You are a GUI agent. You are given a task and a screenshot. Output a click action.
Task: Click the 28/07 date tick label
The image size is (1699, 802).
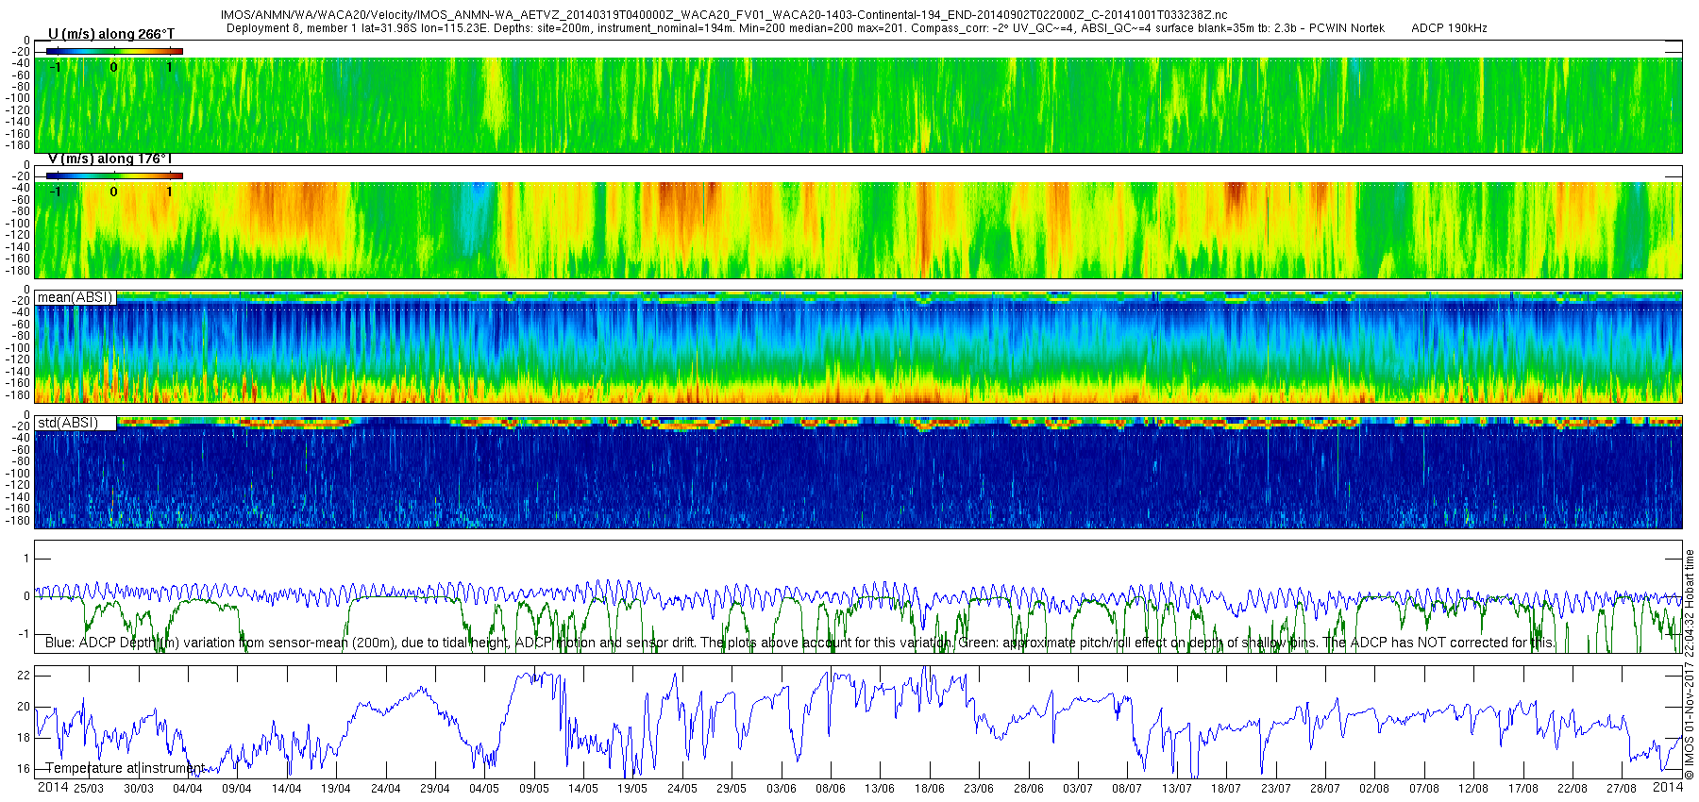(x=1325, y=789)
